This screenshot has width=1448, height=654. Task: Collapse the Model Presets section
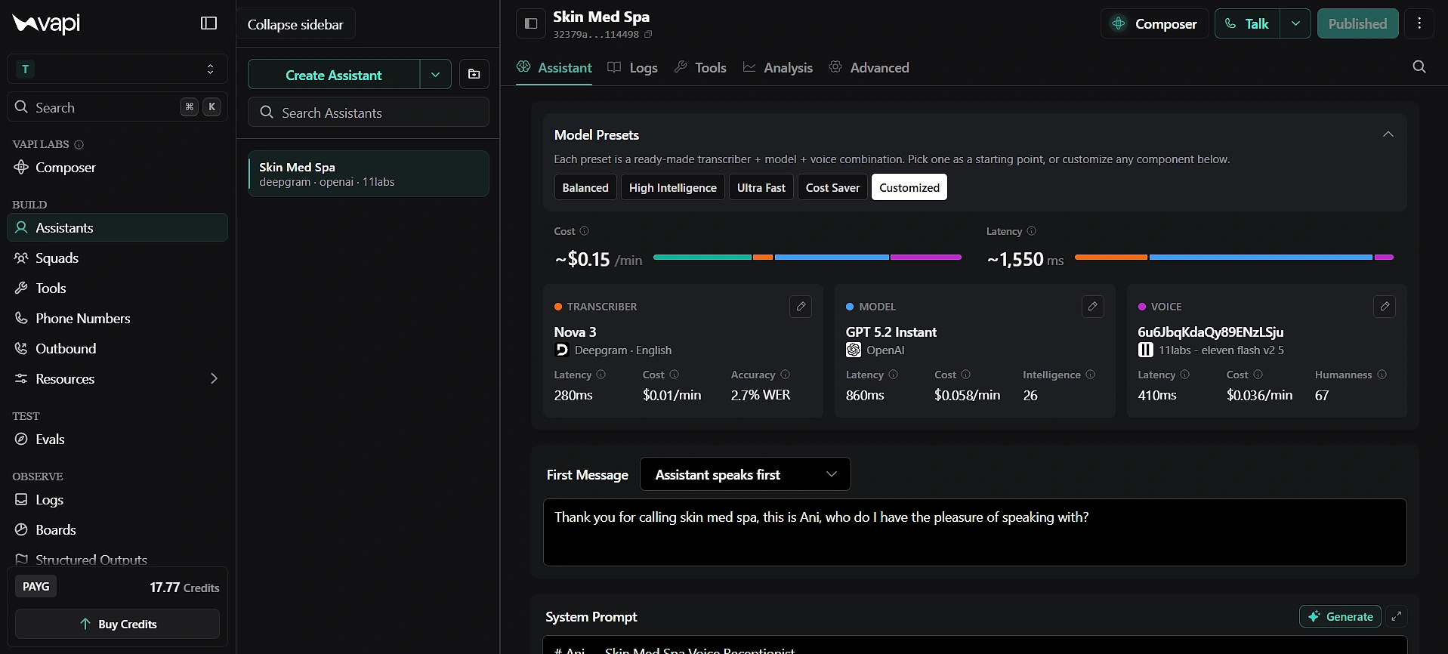click(1388, 134)
